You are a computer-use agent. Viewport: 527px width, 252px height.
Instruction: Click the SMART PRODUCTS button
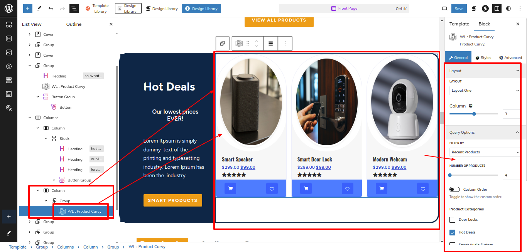tap(172, 200)
